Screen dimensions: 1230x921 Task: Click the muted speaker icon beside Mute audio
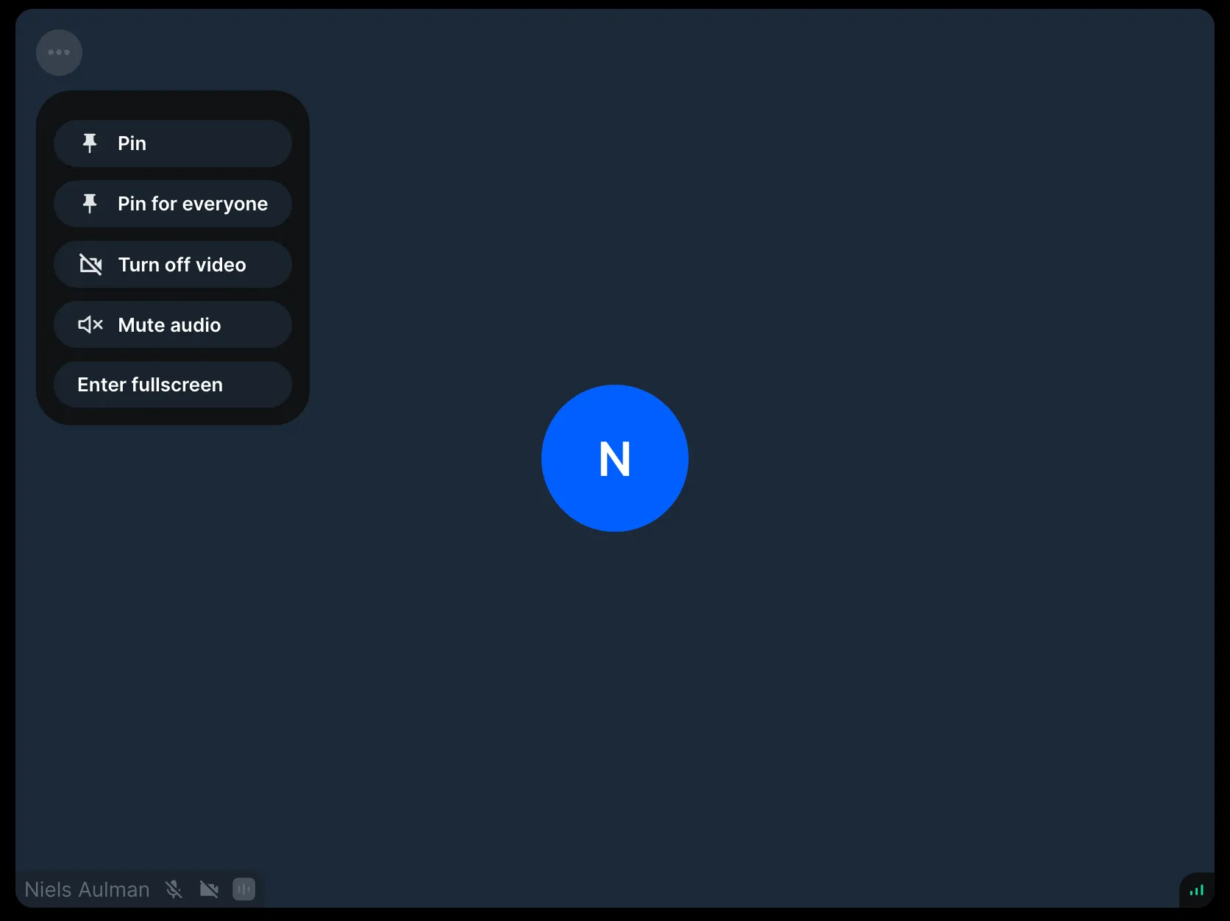(90, 324)
